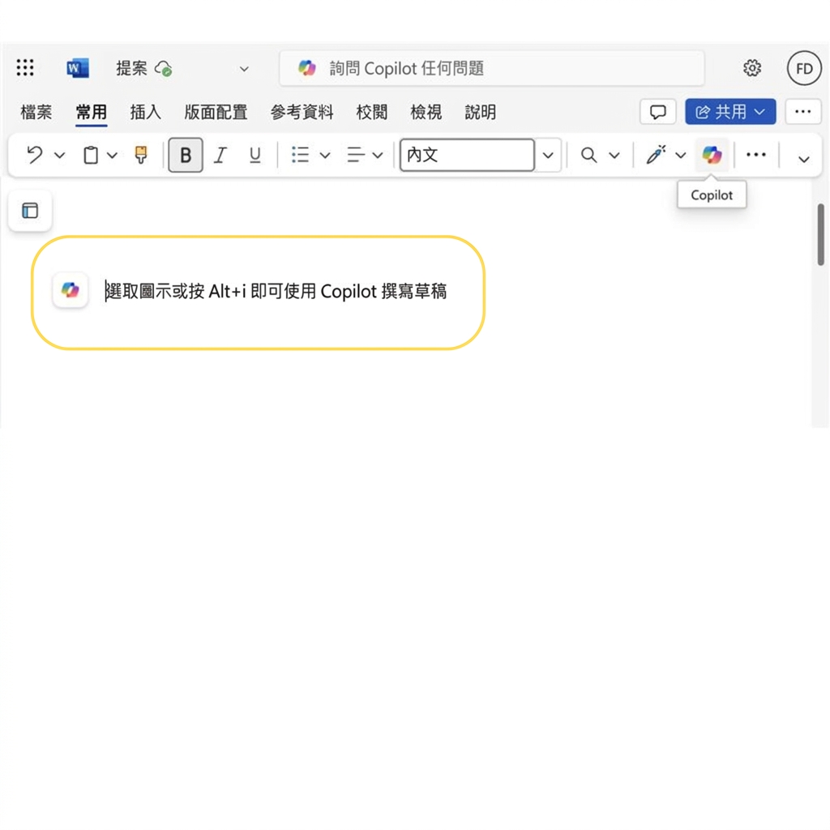830x830 pixels.
Task: Expand the bullet list style dropdown
Action: (325, 155)
